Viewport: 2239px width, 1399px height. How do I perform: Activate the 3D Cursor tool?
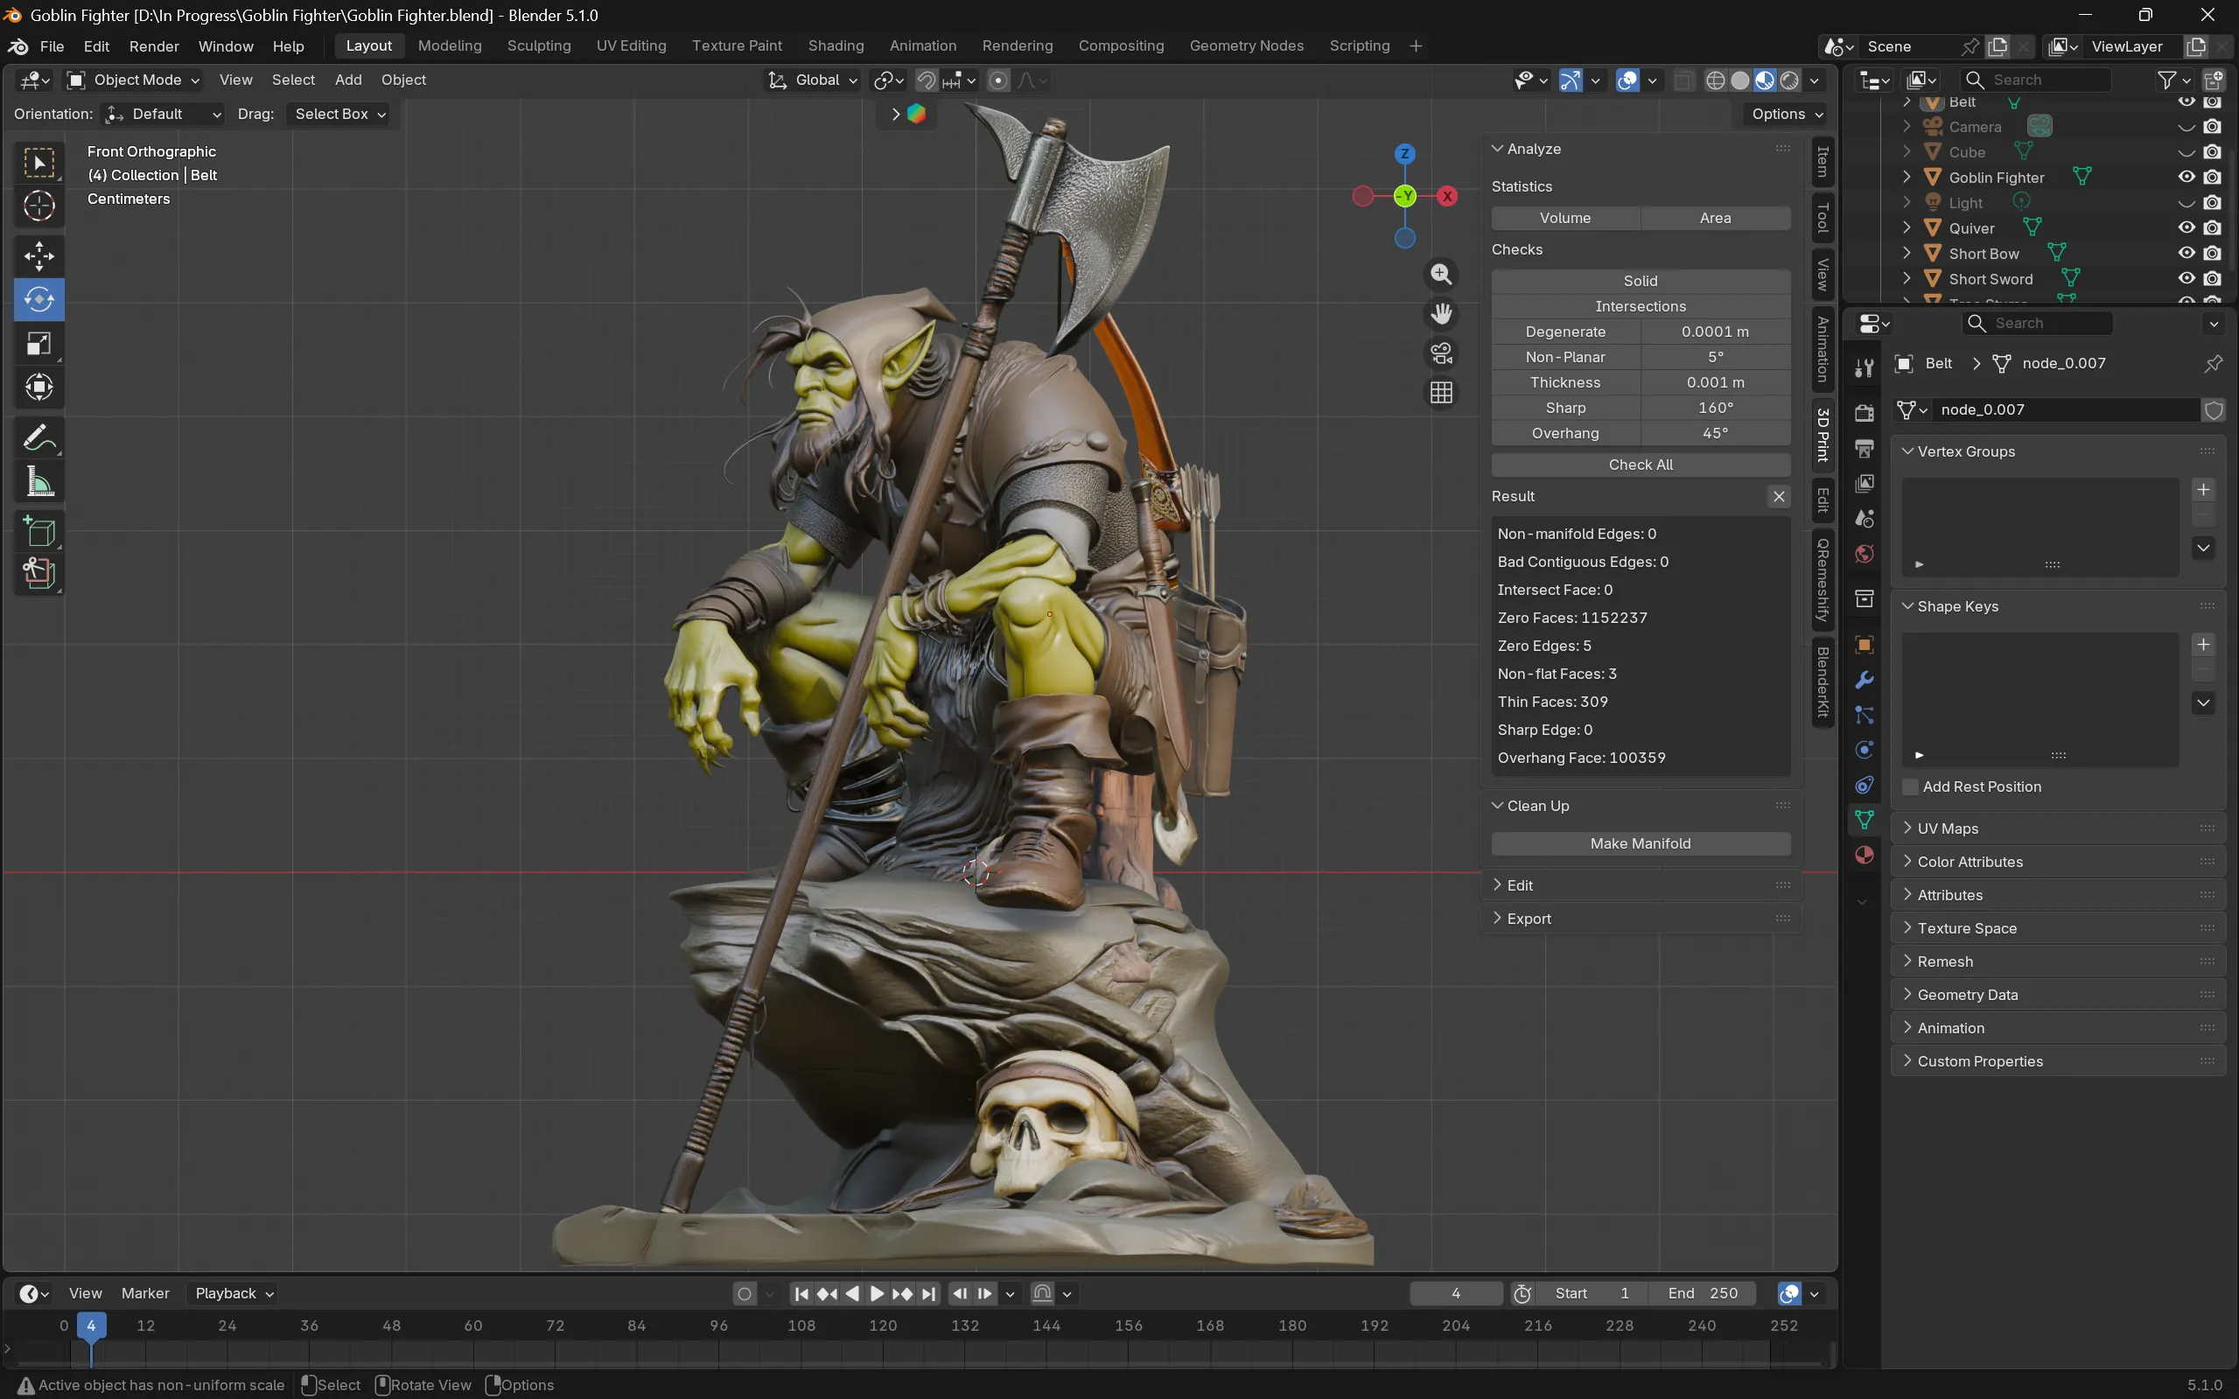(x=38, y=206)
